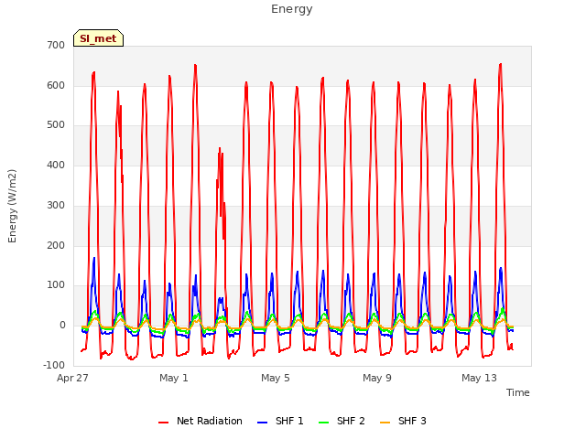Image resolution: width=586 pixels, height=439 pixels.
Task: Click the 700 y-axis tick label
Action: point(56,45)
